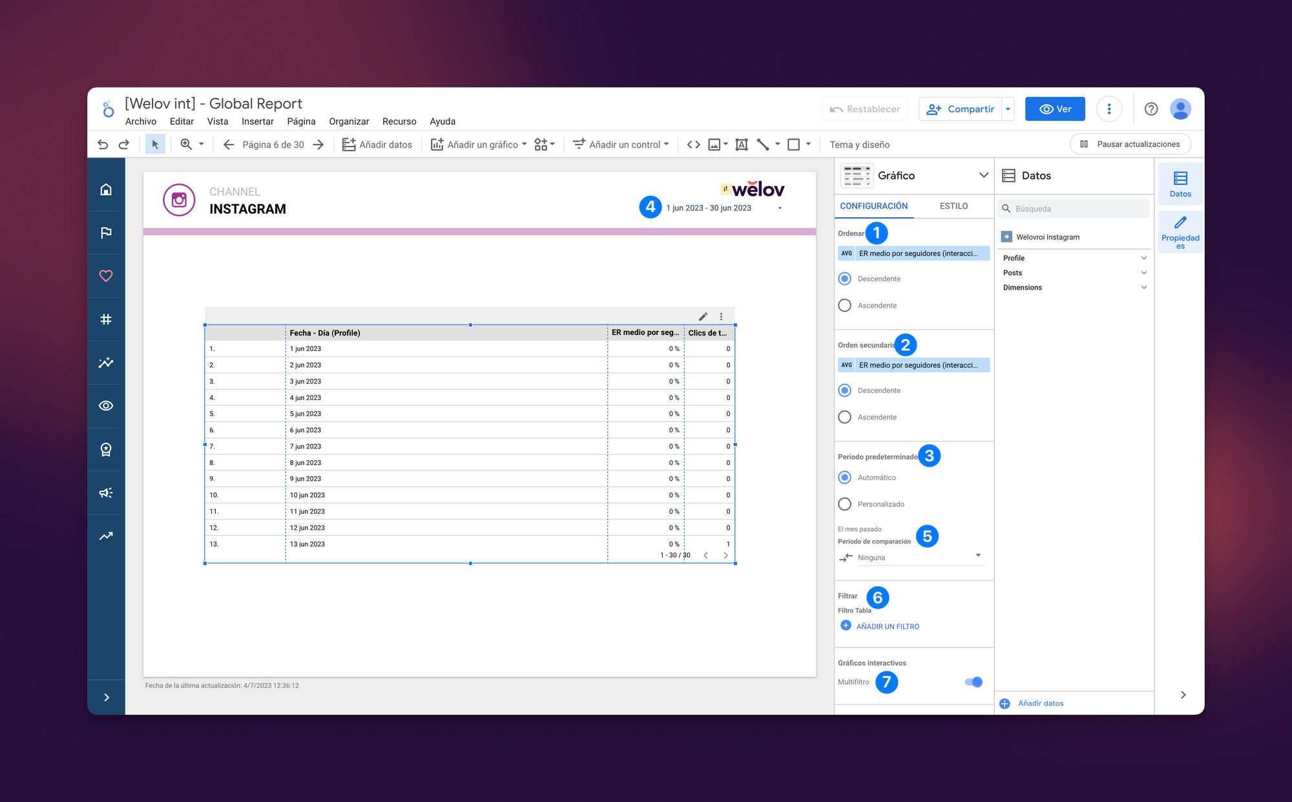Open the trending arrow icon in sidebar
The image size is (1292, 802).
[106, 536]
